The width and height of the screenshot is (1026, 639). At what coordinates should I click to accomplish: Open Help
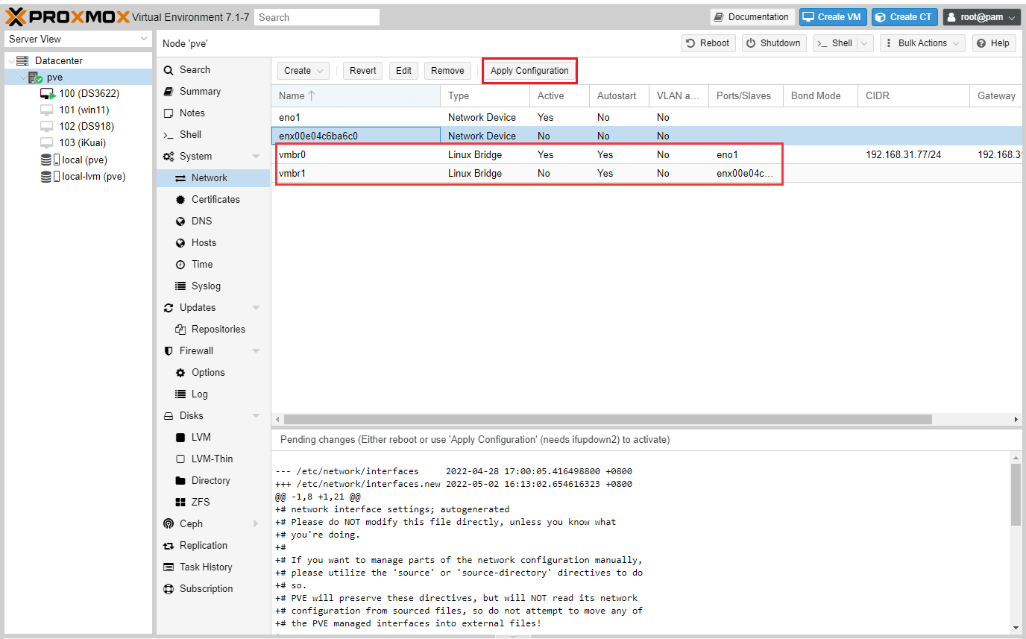[994, 43]
